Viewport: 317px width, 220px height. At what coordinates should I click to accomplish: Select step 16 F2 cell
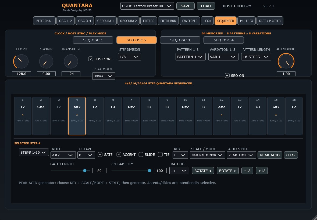(294, 116)
